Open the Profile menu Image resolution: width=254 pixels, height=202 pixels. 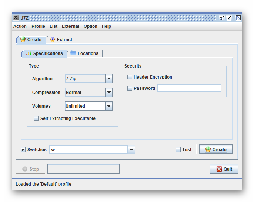(38, 26)
